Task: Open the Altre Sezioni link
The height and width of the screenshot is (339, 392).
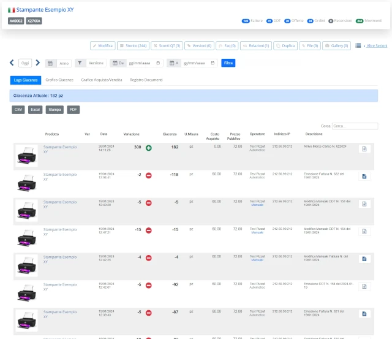Action: (x=377, y=46)
